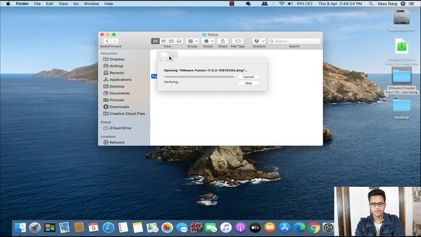Open the View menu

pos(63,3)
